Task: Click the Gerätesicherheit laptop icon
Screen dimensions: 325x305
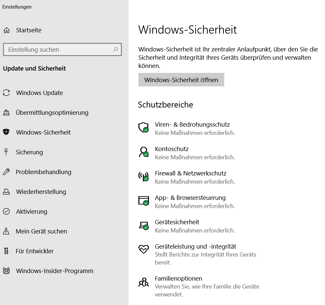Action: click(144, 226)
